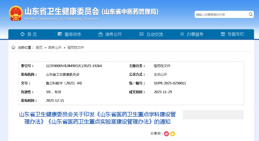
Task: Click the list icon beside 专题专栏
Action: 223,34
